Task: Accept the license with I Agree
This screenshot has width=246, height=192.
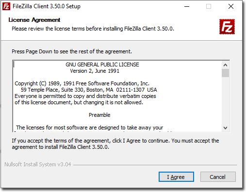Action: click(x=176, y=177)
